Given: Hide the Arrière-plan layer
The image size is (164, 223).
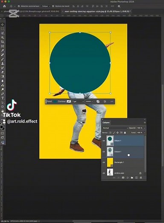Looking at the screenshot, I should (104, 173).
